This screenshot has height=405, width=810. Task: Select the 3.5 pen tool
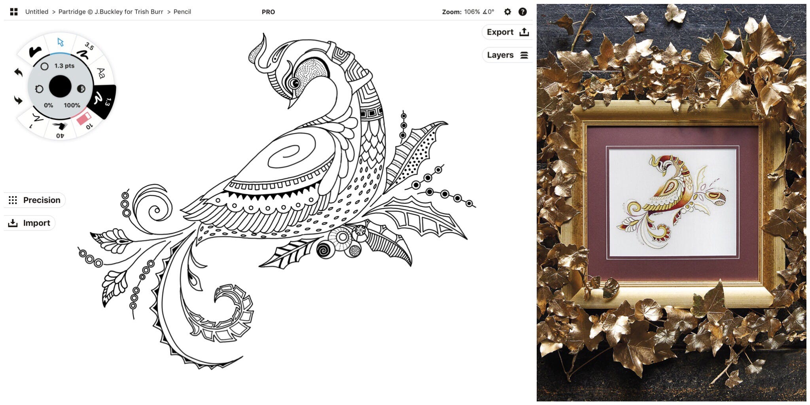[85, 51]
